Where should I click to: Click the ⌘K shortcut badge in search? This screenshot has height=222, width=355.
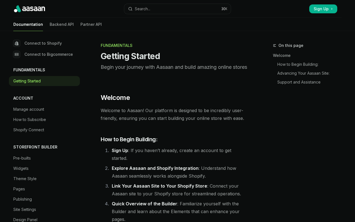[x=224, y=9]
